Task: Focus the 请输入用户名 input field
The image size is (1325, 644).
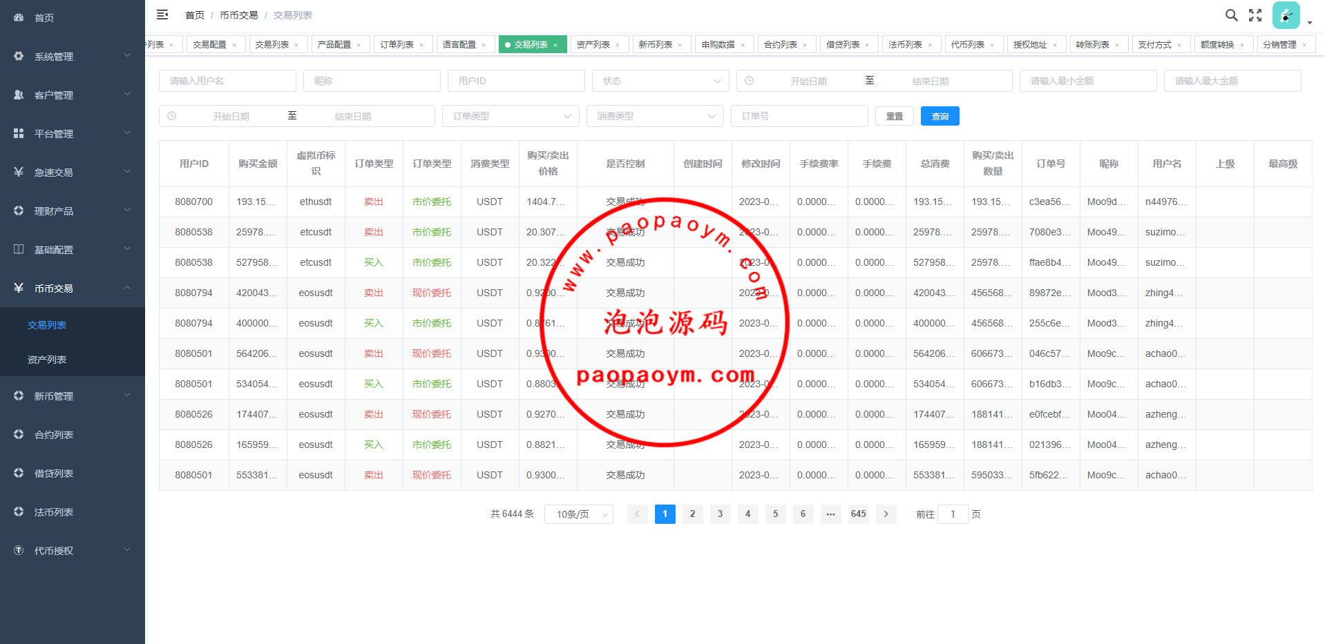Action: (x=227, y=81)
